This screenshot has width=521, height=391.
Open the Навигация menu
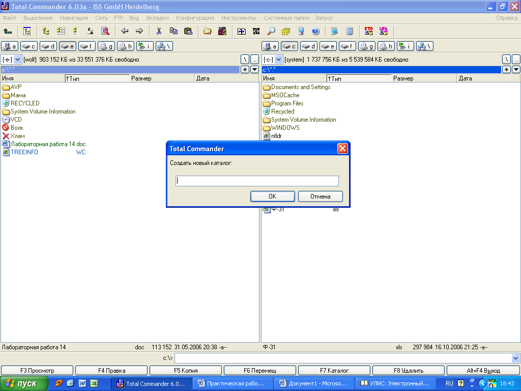coord(74,18)
